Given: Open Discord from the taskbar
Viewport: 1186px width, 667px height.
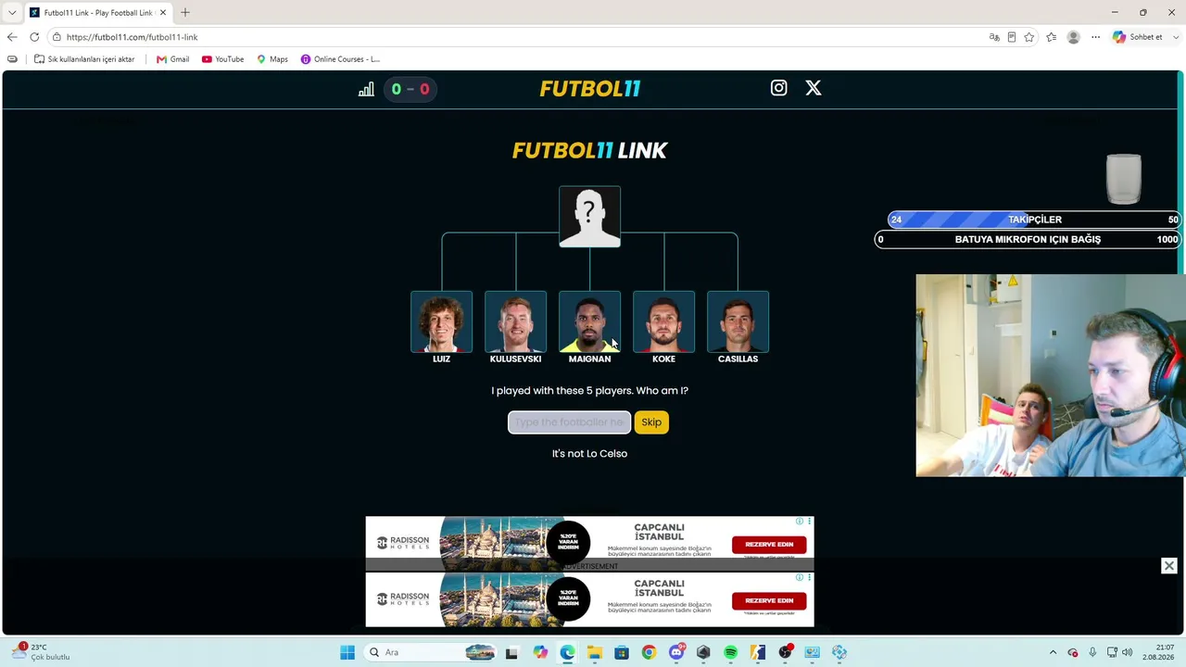Looking at the screenshot, I should point(676,652).
